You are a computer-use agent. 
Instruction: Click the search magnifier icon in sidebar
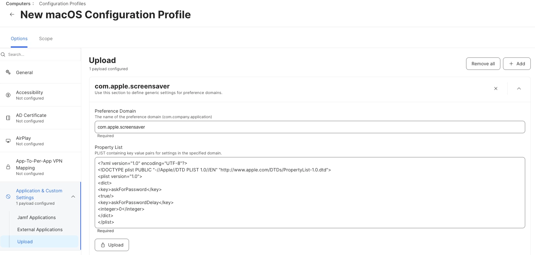click(x=3, y=55)
